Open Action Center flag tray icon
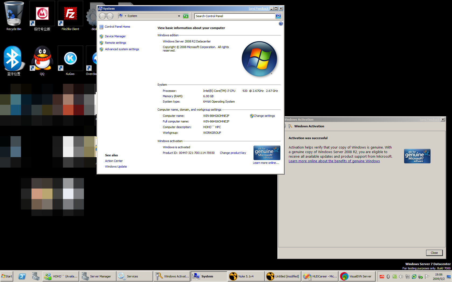The image size is (452, 282). tap(427, 277)
